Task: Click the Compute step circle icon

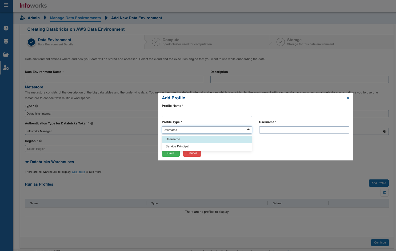Action: coord(156,42)
